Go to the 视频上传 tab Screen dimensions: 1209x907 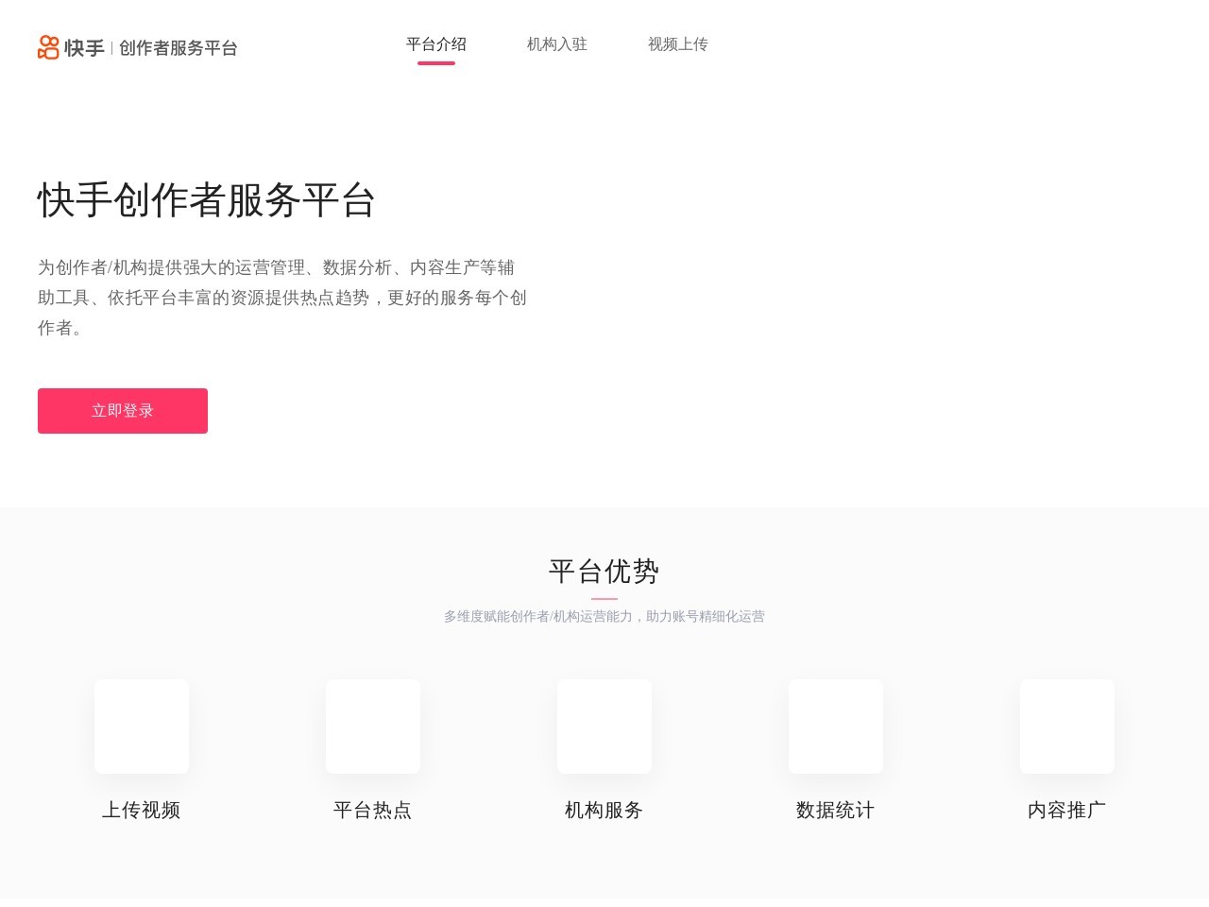click(x=678, y=44)
